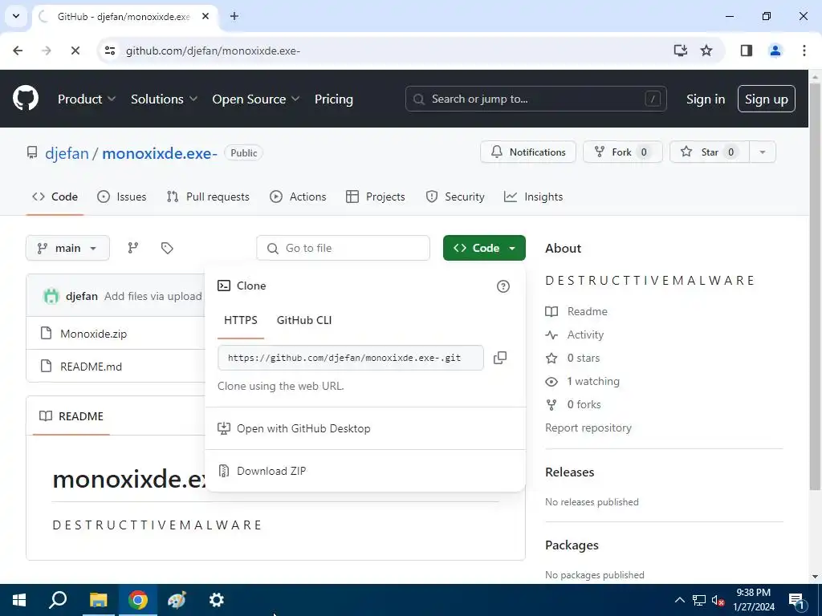Image resolution: width=822 pixels, height=616 pixels.
Task: View branches via the branch icon
Action: tap(133, 248)
